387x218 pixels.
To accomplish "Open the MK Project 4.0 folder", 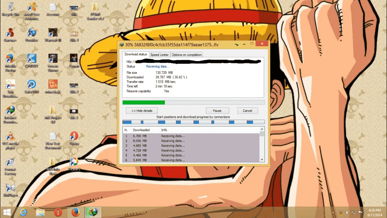I will (x=53, y=115).
